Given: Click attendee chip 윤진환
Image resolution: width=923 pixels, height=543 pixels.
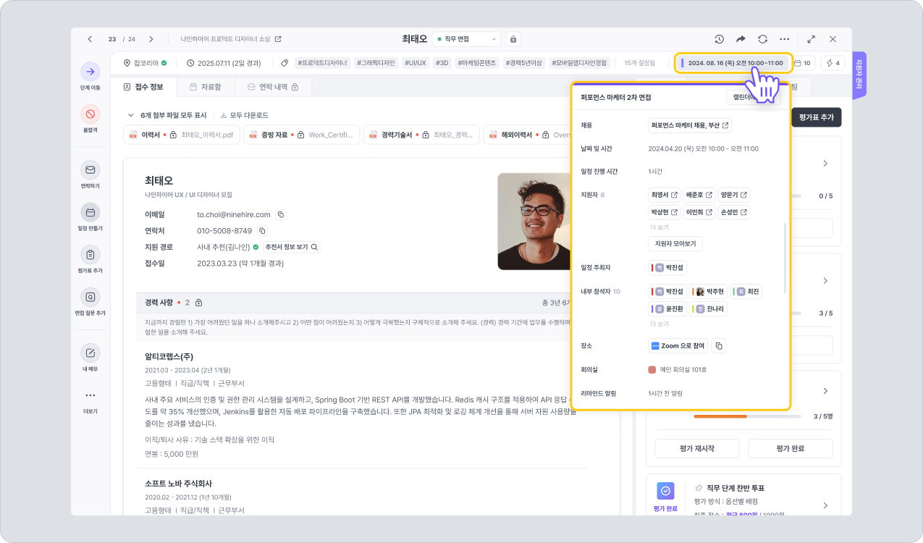Looking at the screenshot, I should click(x=667, y=308).
